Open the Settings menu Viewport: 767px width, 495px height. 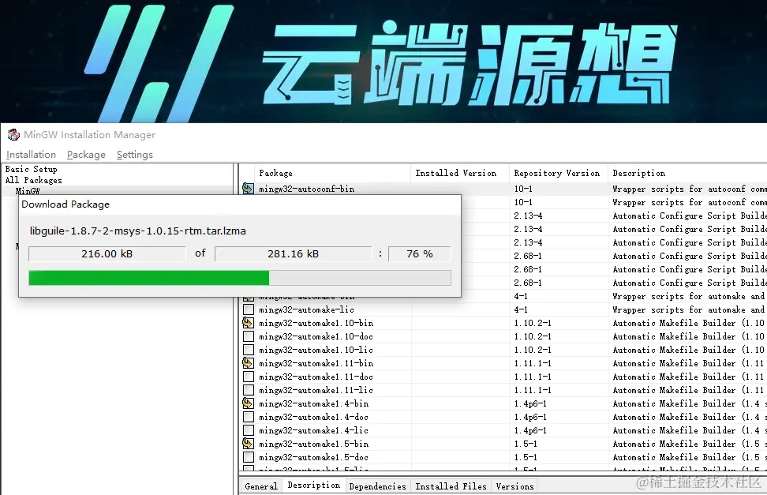tap(134, 154)
